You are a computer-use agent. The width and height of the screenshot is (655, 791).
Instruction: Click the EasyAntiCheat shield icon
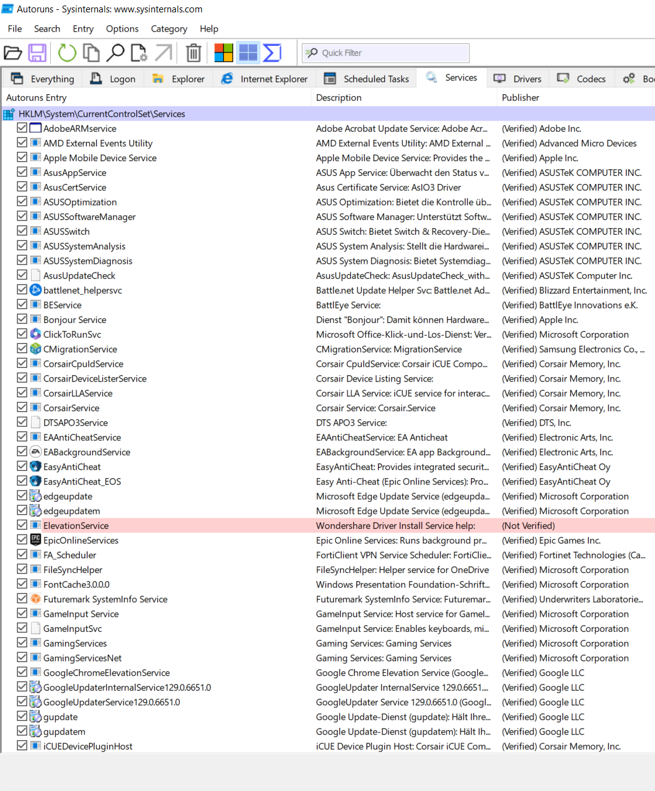36,466
